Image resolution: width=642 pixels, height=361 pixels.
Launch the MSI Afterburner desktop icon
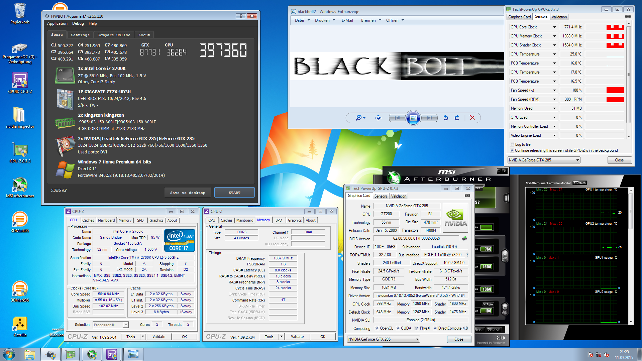pos(20,187)
